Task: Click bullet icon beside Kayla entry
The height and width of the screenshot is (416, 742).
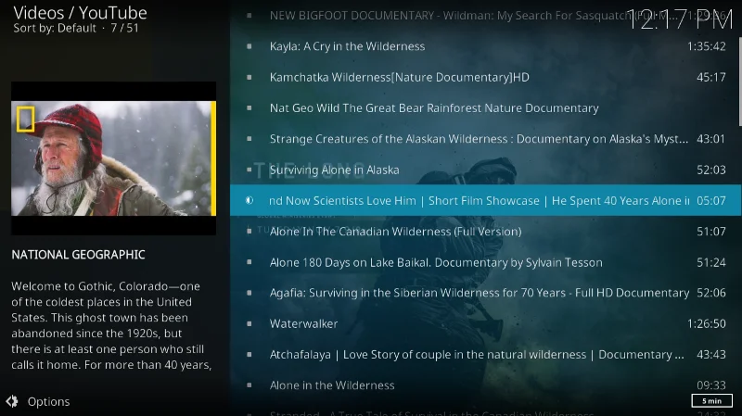Action: pos(249,46)
